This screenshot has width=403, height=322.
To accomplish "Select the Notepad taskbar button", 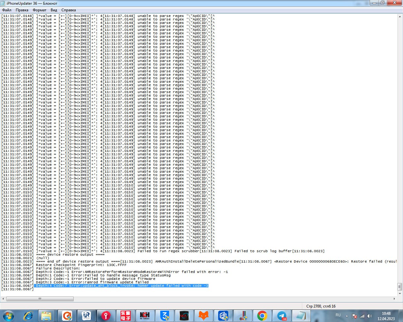I will tap(301, 316).
